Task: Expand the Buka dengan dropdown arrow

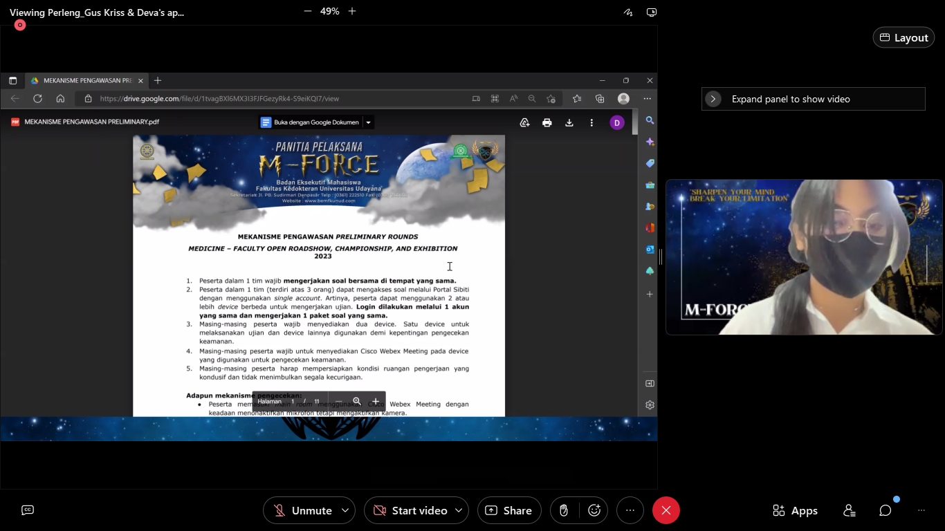Action: point(368,122)
